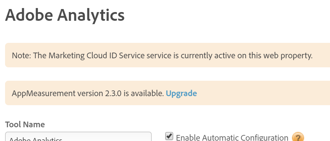This screenshot has width=330, height=141.
Task: Click the Marketing Cloud ID Service note banner
Action: point(167,55)
